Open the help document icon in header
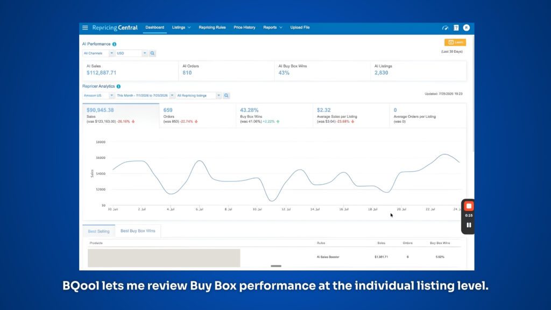 tap(456, 28)
